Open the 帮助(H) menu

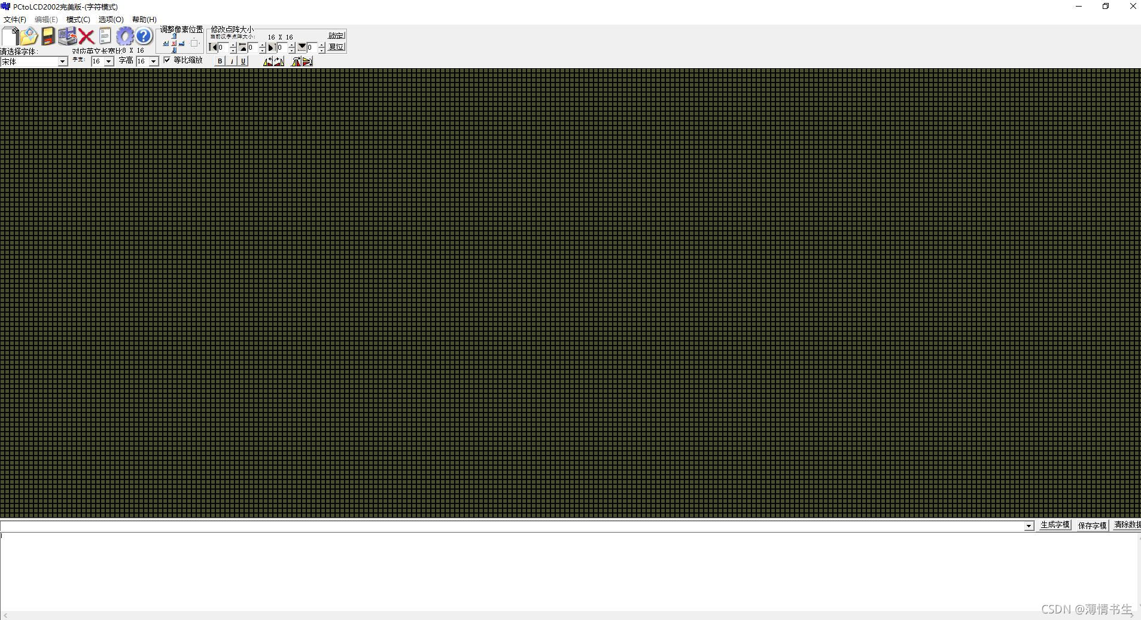pyautogui.click(x=144, y=20)
